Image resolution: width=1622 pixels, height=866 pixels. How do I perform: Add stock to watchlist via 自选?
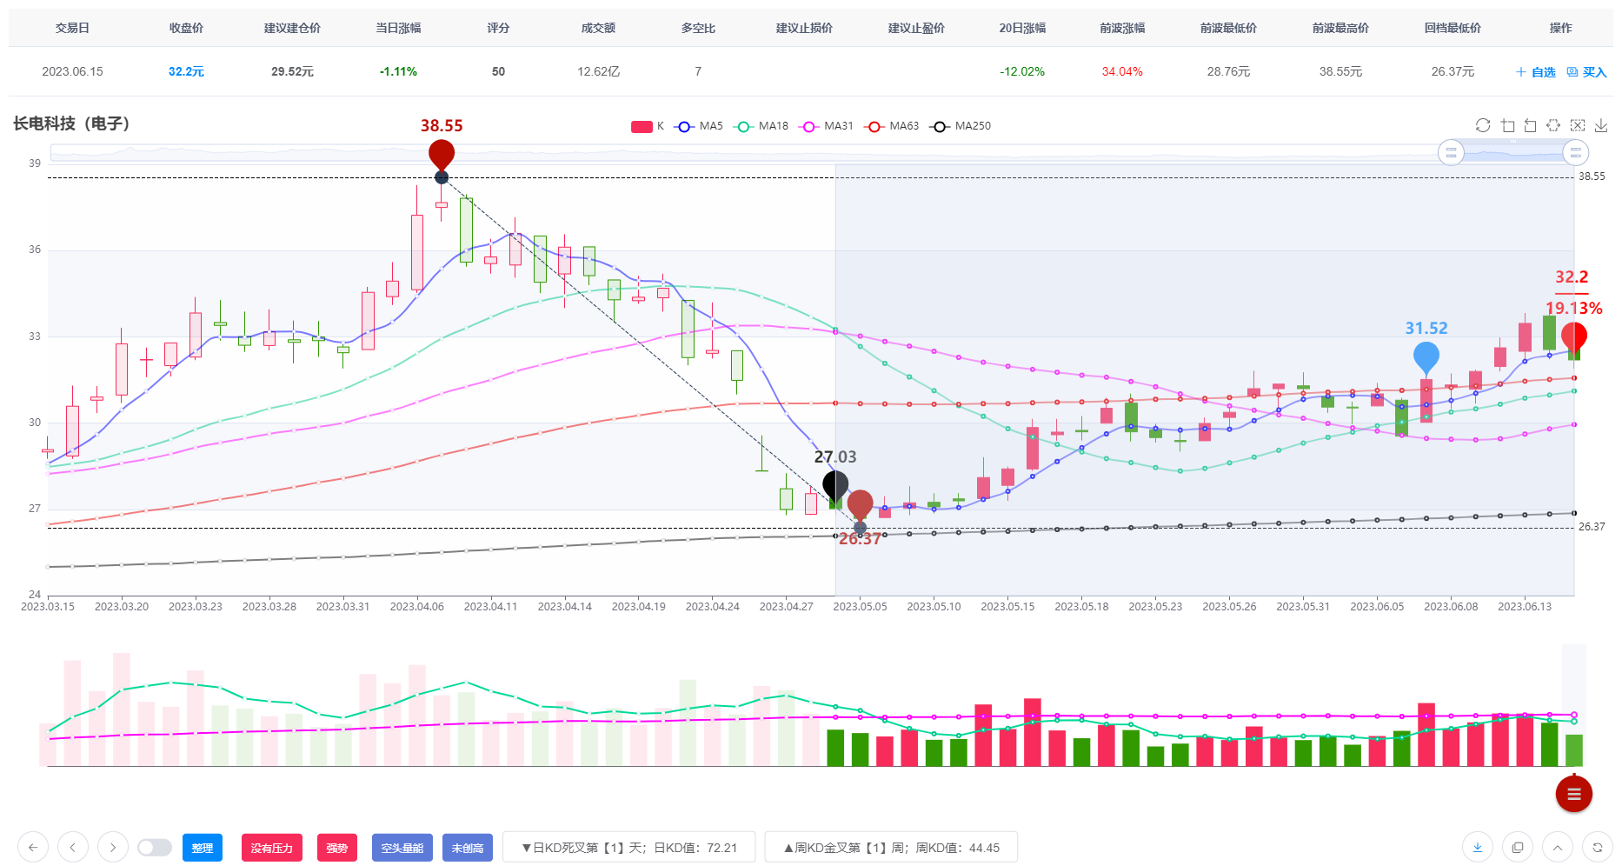(1536, 72)
